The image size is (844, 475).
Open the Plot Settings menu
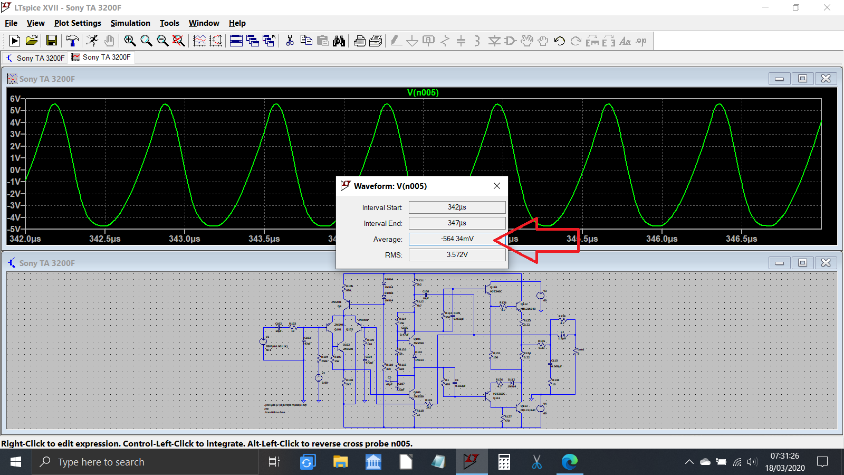coord(78,23)
